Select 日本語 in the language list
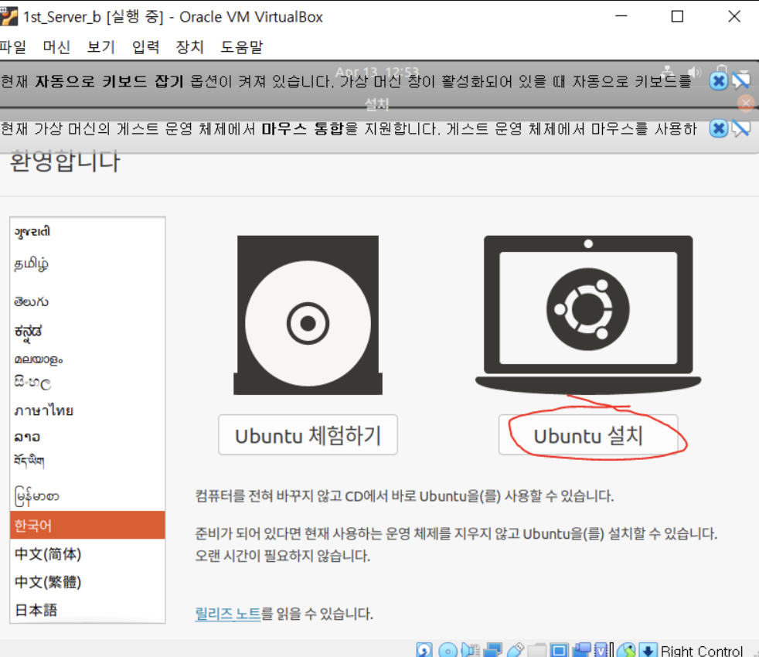The width and height of the screenshot is (759, 657). 87,610
